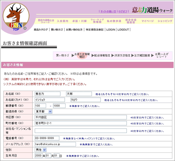Click postal code field with 1000

pos(59,106)
